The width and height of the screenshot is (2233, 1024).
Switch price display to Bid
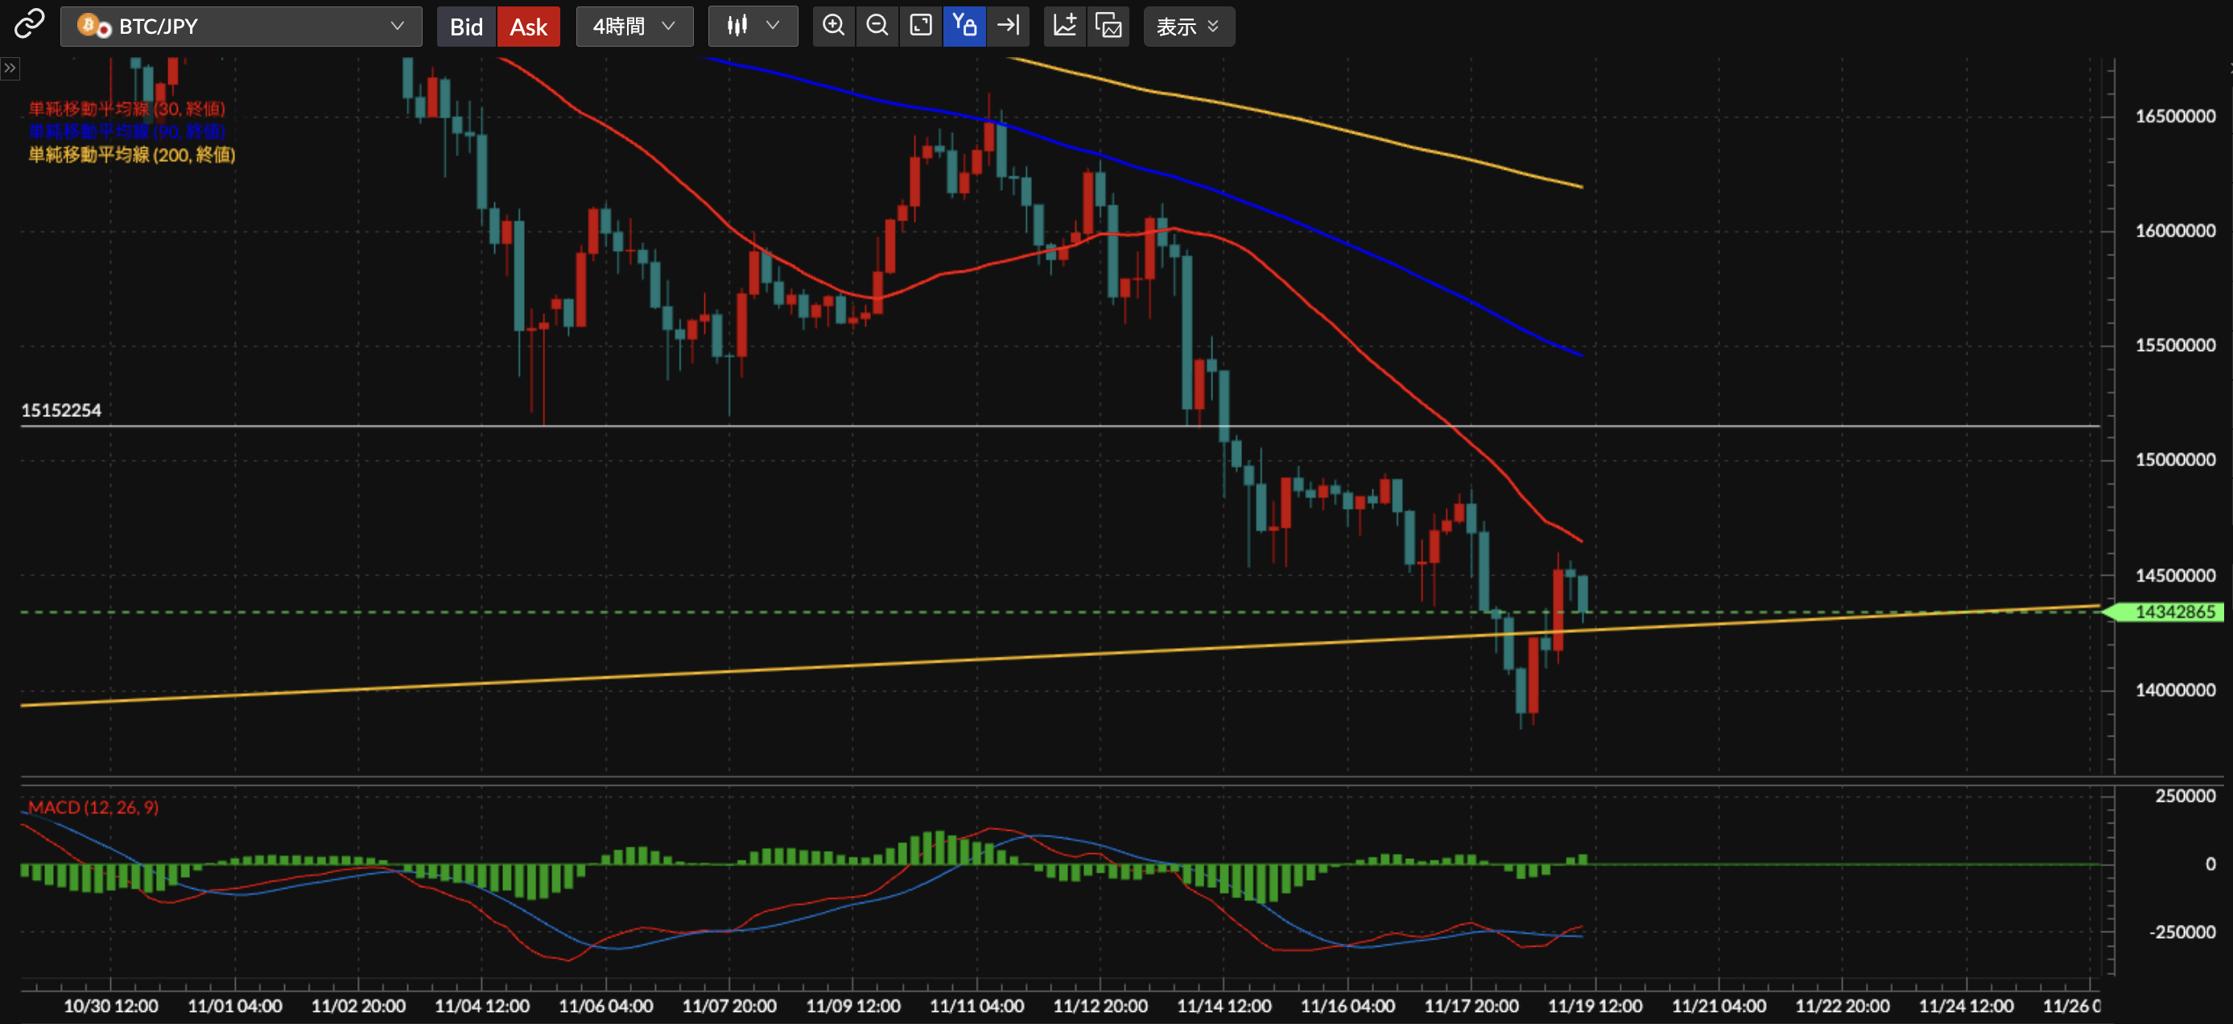465,27
